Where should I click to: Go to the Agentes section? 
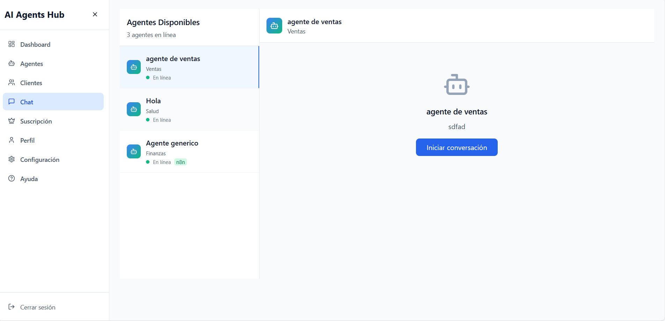click(53, 64)
